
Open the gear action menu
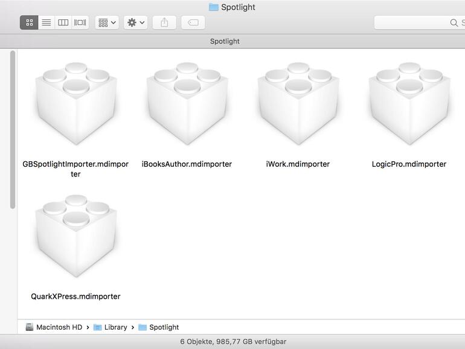pos(136,22)
